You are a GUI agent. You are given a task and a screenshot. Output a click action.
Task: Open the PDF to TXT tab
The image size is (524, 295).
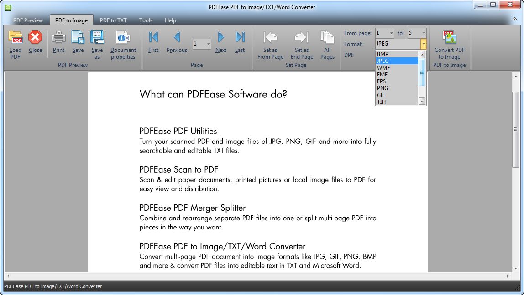tap(113, 20)
